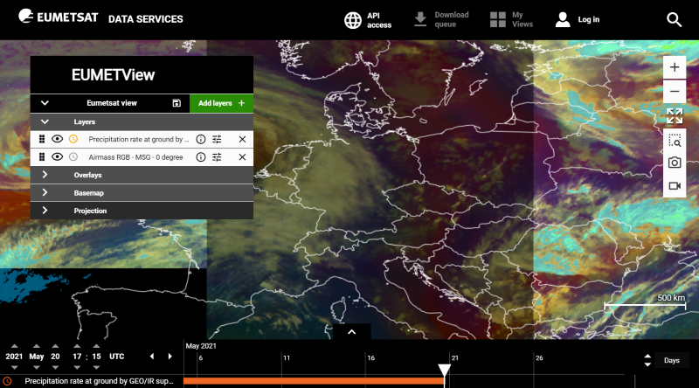699x388 pixels.
Task: Expand the Basemap section
Action: point(45,192)
